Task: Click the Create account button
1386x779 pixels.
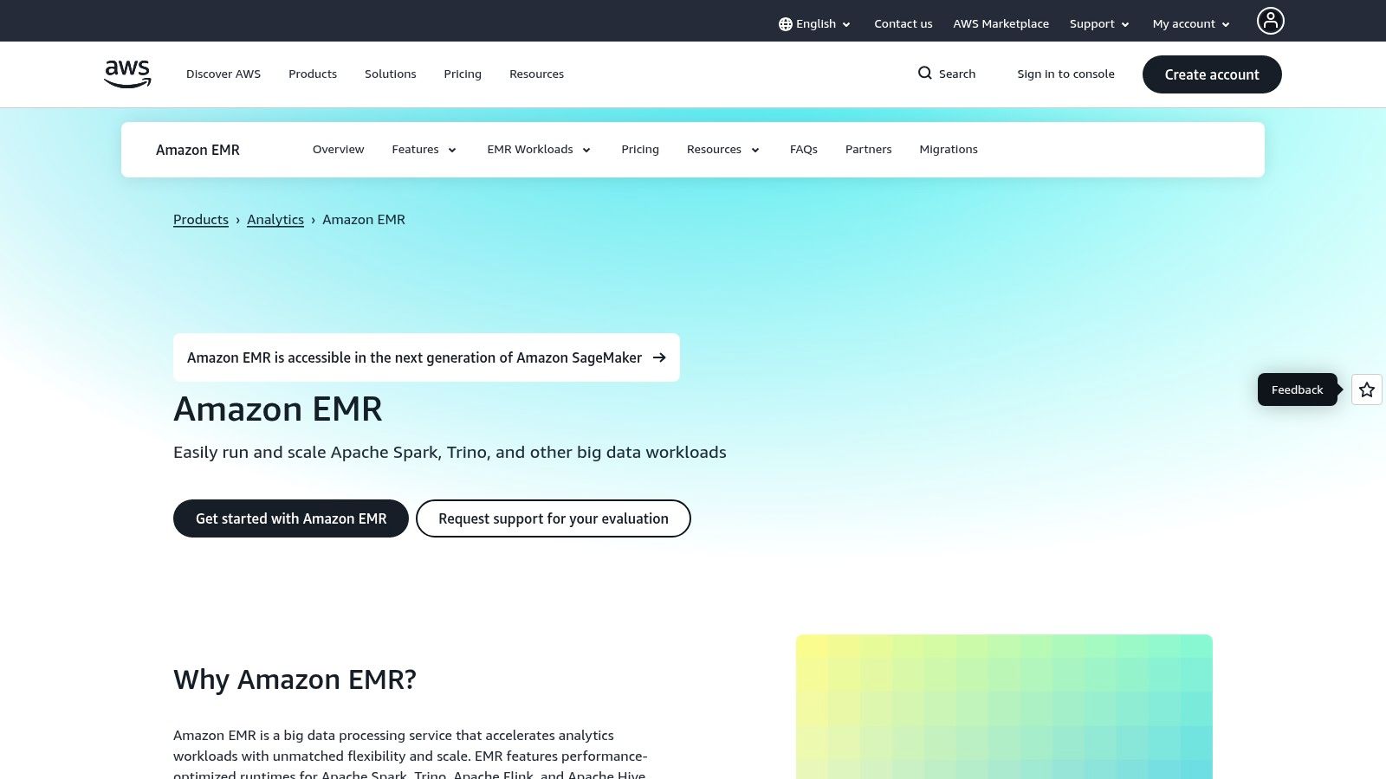Action: [1212, 74]
